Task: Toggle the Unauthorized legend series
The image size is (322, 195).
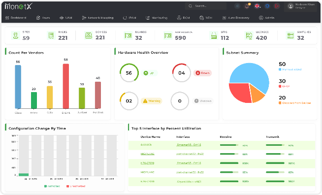Action: 76,186
